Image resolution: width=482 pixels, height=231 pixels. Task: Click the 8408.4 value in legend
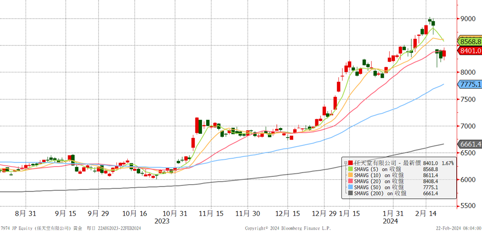click(430, 181)
